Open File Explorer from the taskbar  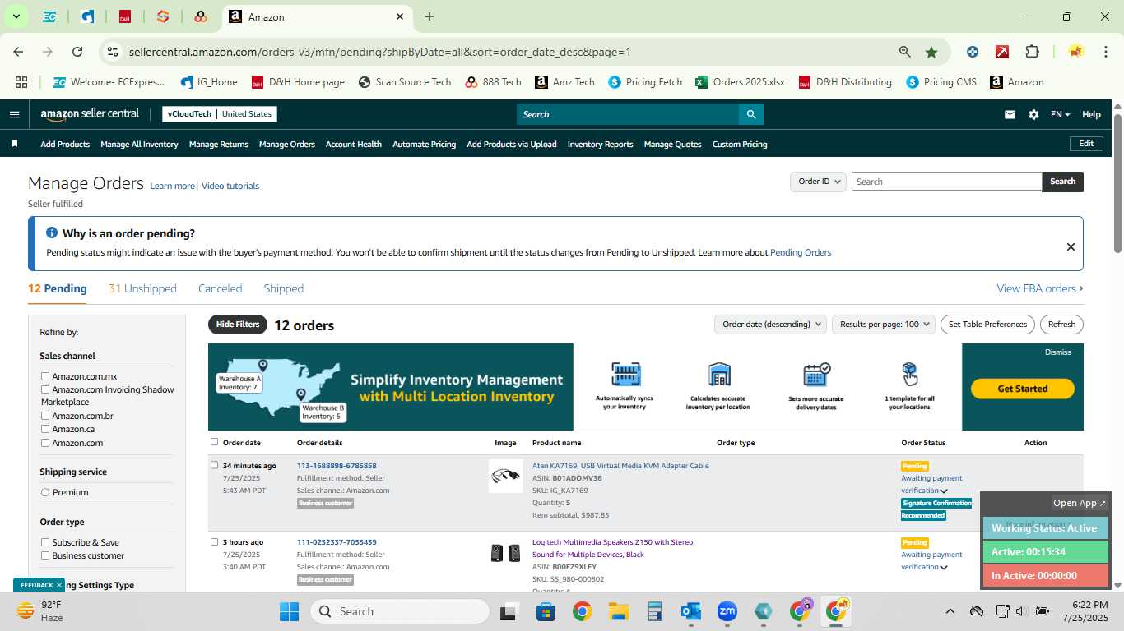point(618,611)
